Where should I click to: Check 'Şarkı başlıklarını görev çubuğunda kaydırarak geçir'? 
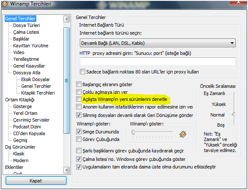tap(79, 151)
